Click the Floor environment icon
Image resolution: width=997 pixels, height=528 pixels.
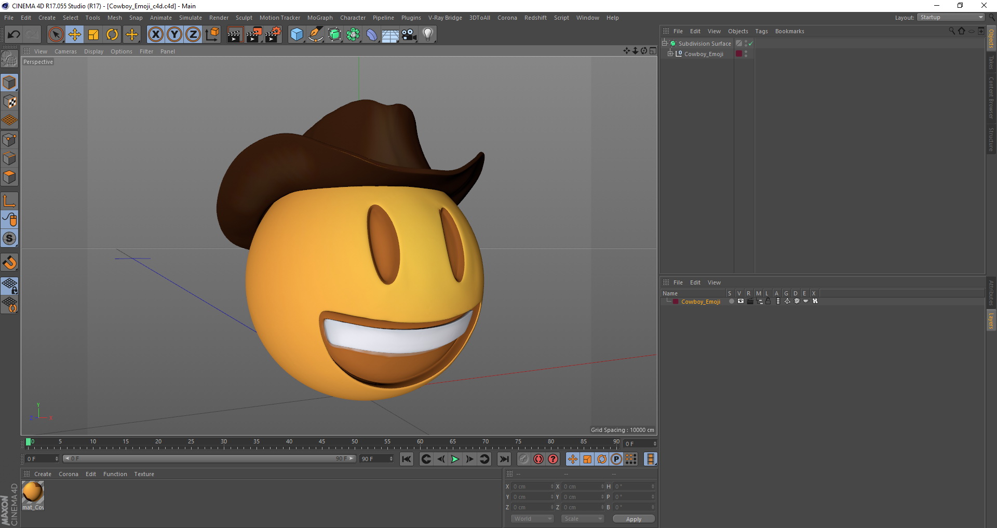pos(390,35)
